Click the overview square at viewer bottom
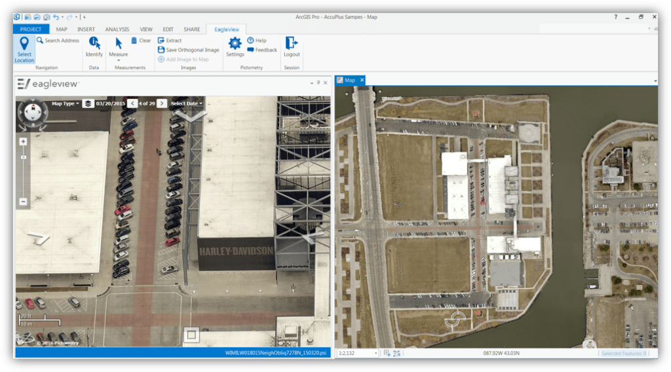The image size is (671, 372). [x=191, y=335]
